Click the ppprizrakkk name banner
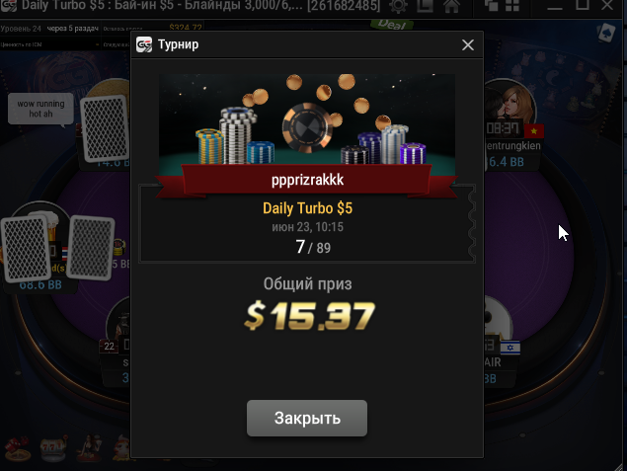 [x=307, y=180]
